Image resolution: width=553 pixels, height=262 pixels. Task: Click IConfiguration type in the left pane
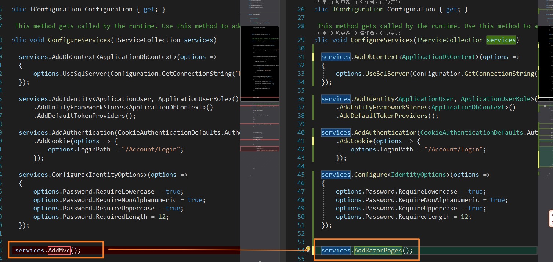(x=55, y=9)
